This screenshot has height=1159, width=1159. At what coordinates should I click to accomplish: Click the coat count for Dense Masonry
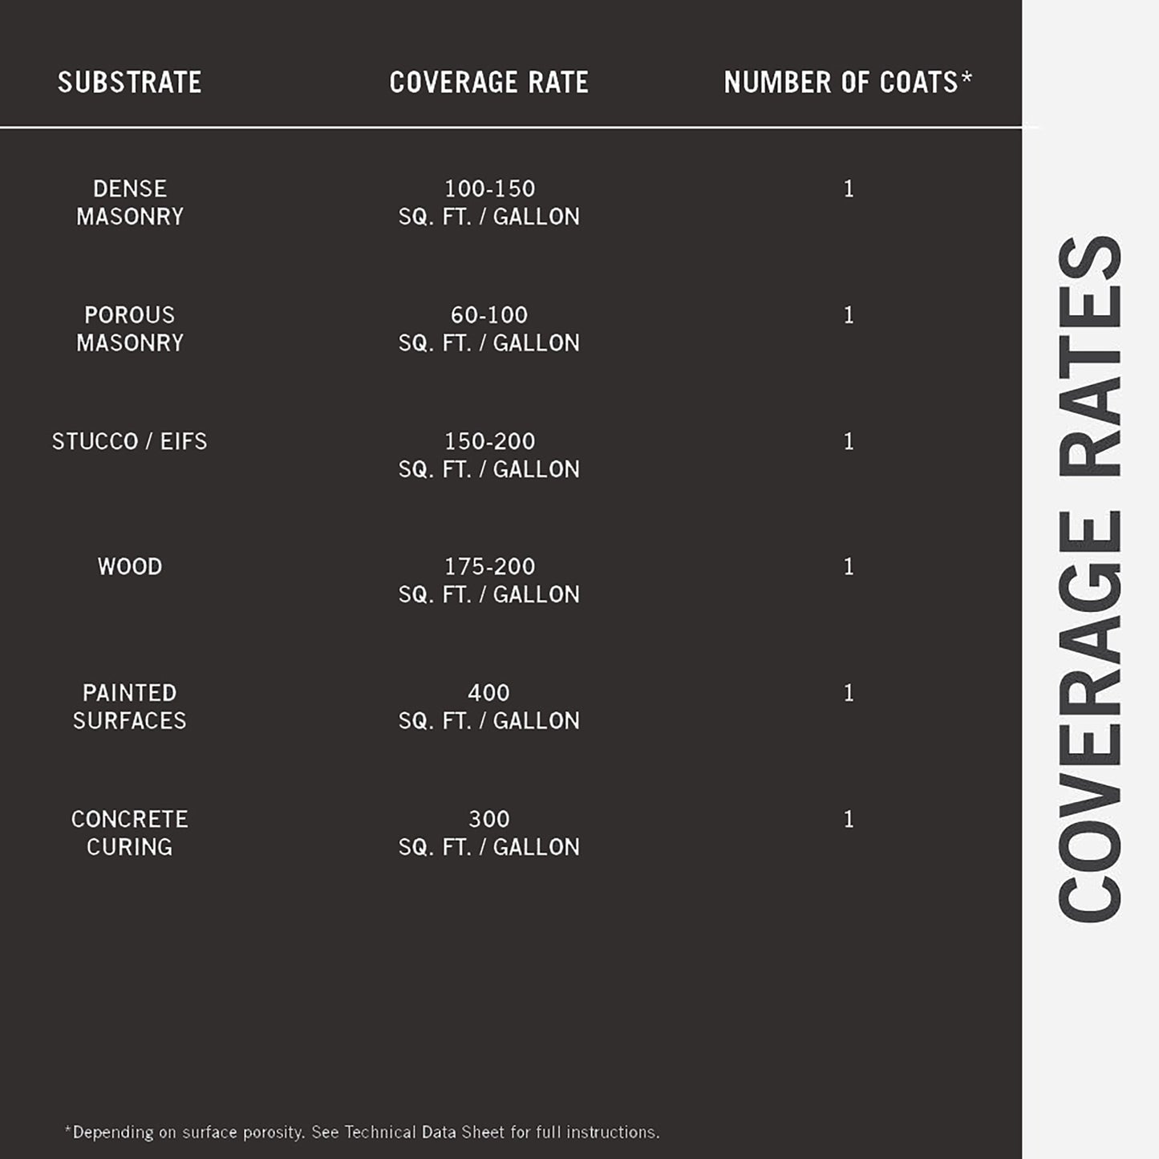(x=849, y=189)
